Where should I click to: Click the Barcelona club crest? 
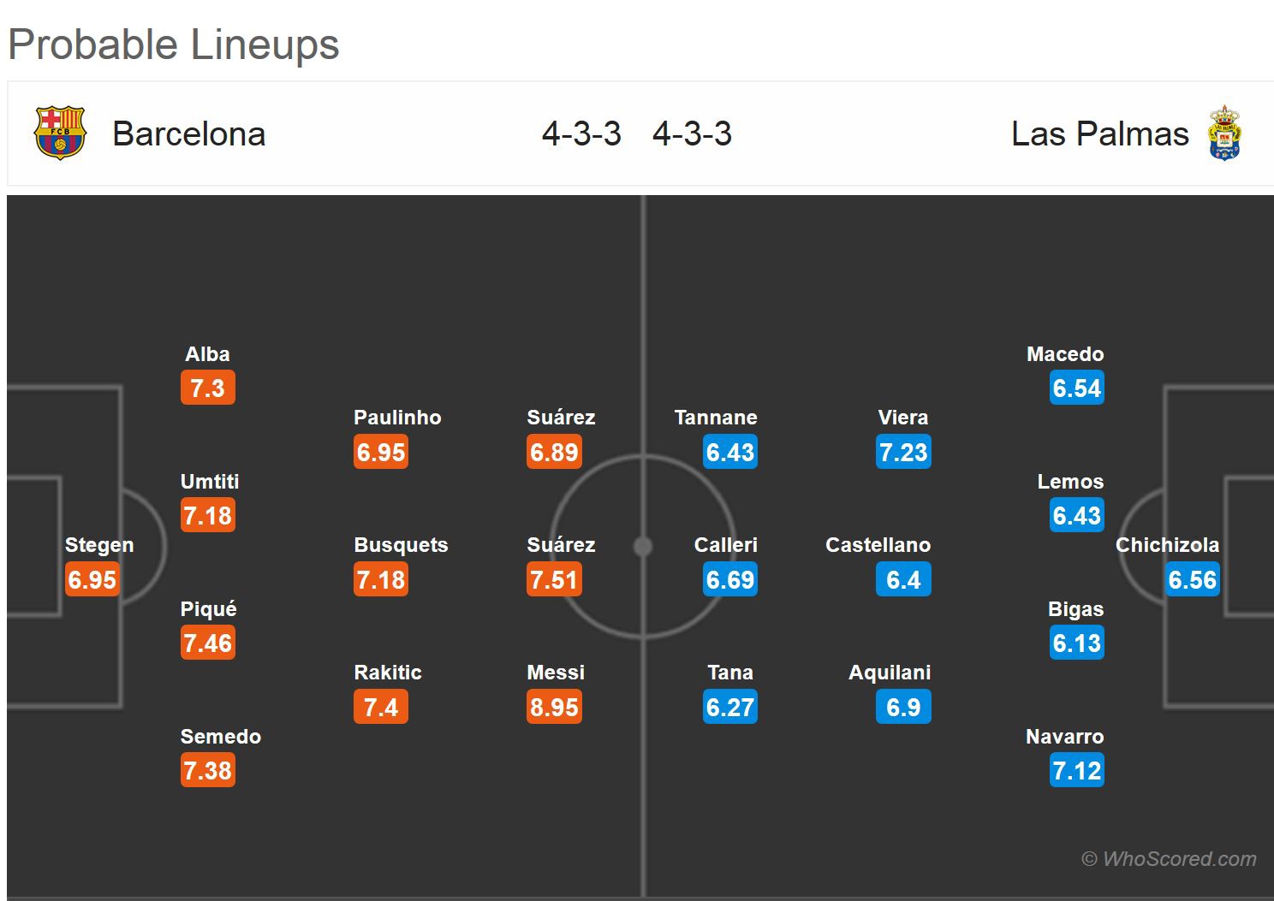[59, 133]
